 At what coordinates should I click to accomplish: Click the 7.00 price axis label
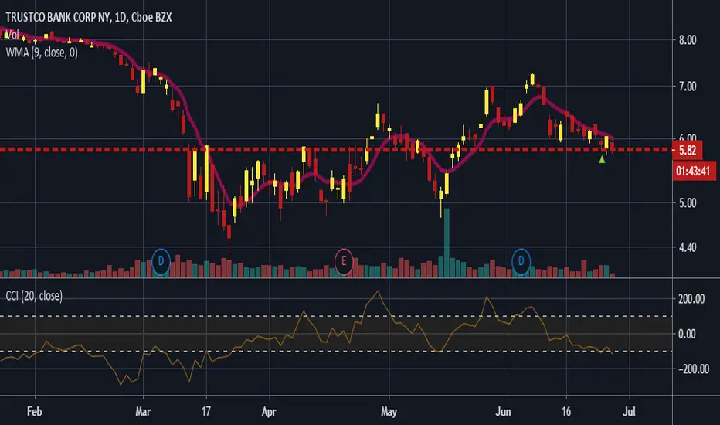(x=688, y=87)
